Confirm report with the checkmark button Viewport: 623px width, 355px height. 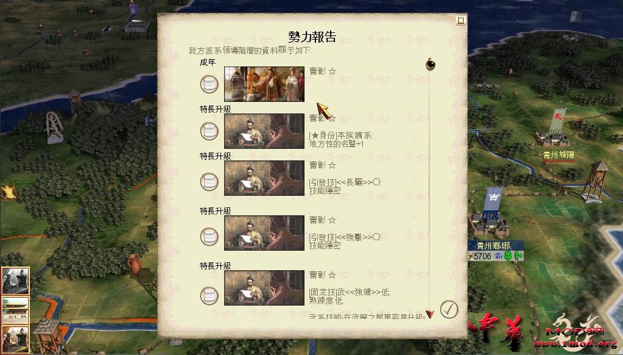(449, 309)
